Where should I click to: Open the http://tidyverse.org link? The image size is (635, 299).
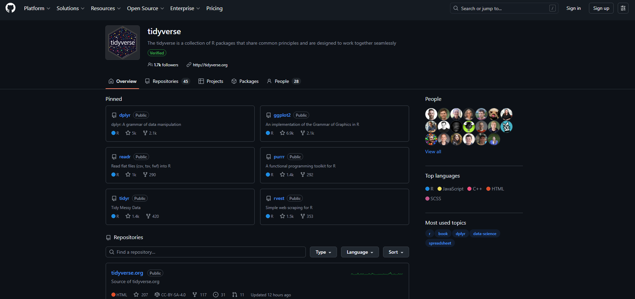pos(210,65)
